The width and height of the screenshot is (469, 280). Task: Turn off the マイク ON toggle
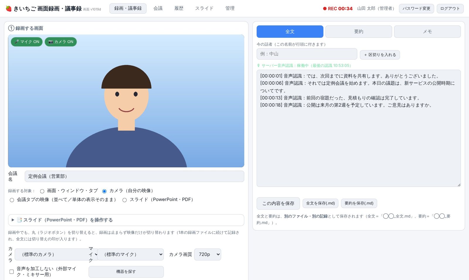(27, 42)
